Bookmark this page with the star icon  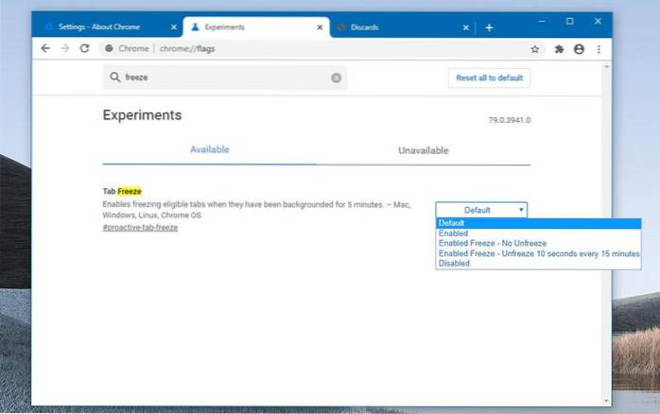(535, 48)
